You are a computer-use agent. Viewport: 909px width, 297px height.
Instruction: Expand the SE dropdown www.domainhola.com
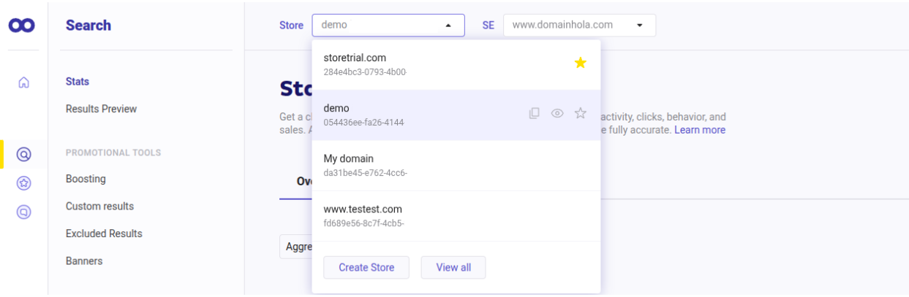(579, 25)
